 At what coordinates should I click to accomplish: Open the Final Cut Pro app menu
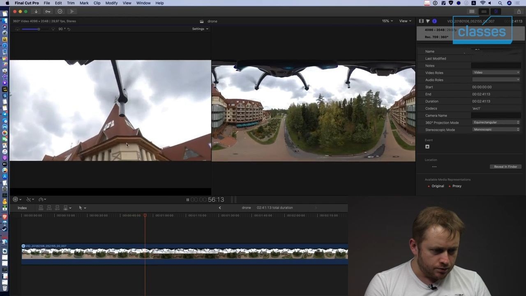pyautogui.click(x=28, y=3)
